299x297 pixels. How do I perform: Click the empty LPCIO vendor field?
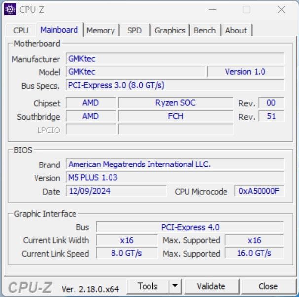91,129
